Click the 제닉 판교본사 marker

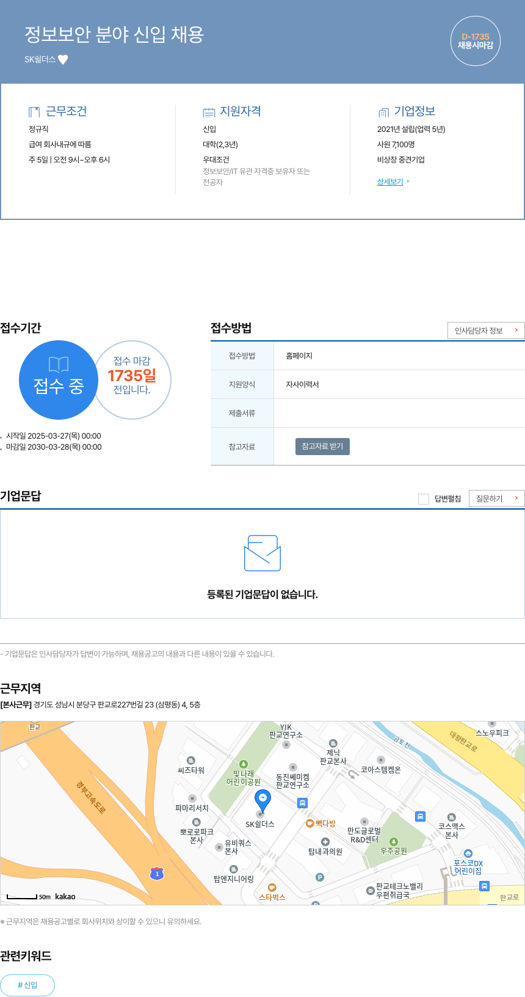coord(333,743)
